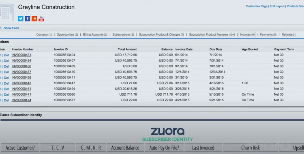Image resolution: width=304 pixels, height=154 pixels.
Task: Jump to Refunds related list
Action: [x=289, y=34]
